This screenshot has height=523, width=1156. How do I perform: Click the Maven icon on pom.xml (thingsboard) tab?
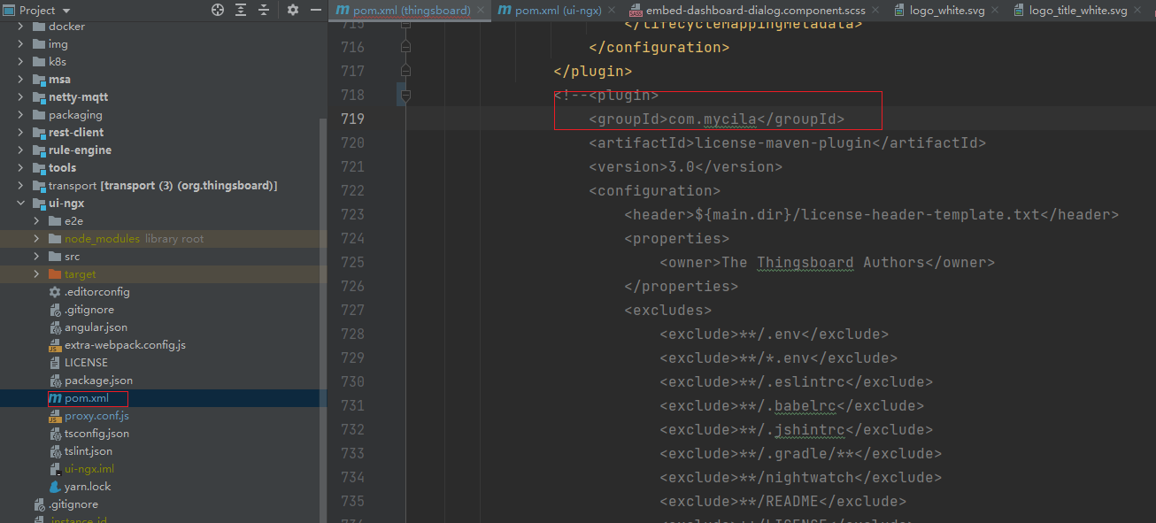click(x=343, y=11)
